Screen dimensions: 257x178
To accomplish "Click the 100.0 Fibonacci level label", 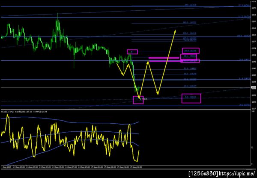I will coord(190,51).
